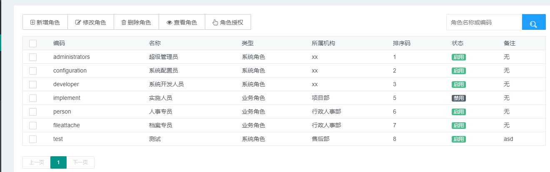Click the 编码 column header
Viewport: 550px width, 172px height.
pyautogui.click(x=59, y=44)
